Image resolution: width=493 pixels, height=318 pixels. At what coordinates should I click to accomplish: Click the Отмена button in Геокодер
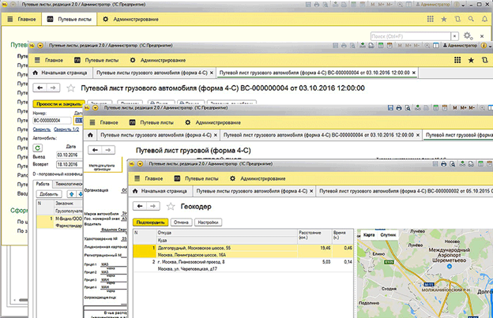click(x=181, y=223)
